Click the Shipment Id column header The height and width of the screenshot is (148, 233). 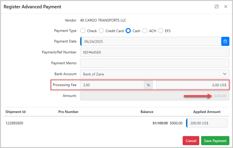click(x=16, y=112)
